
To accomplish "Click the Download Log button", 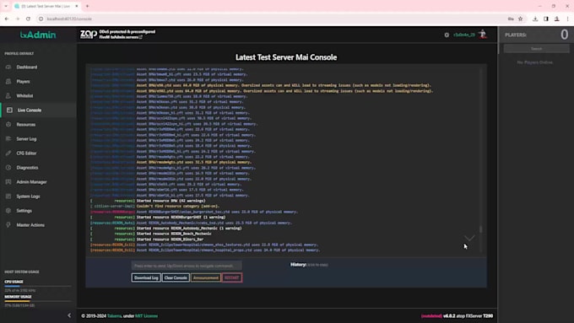I will (x=146, y=277).
